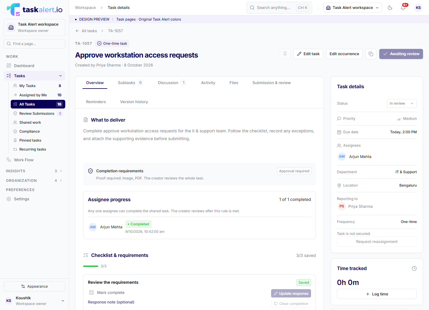Switch to the Discussion tab
This screenshot has width=429, height=310.
[x=172, y=83]
